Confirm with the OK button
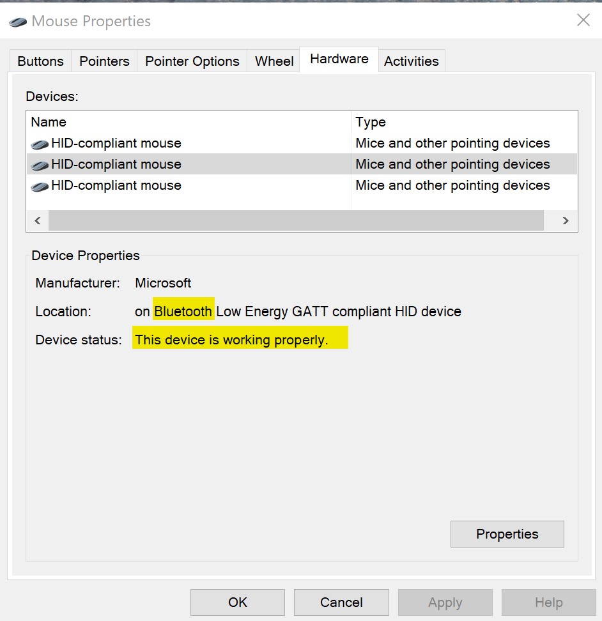 tap(238, 602)
